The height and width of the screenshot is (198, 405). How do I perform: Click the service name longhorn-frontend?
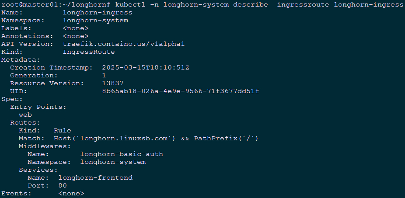point(95,178)
